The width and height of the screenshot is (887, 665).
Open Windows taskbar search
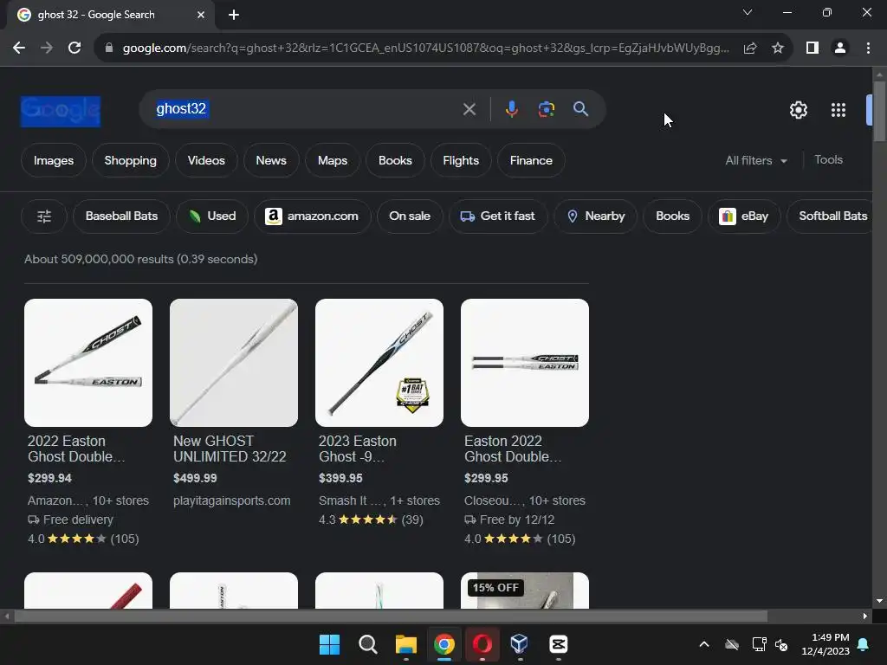point(367,644)
